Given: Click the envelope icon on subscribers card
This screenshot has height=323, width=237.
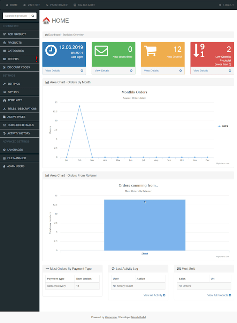Looking at the screenshot, I should coord(101,51).
